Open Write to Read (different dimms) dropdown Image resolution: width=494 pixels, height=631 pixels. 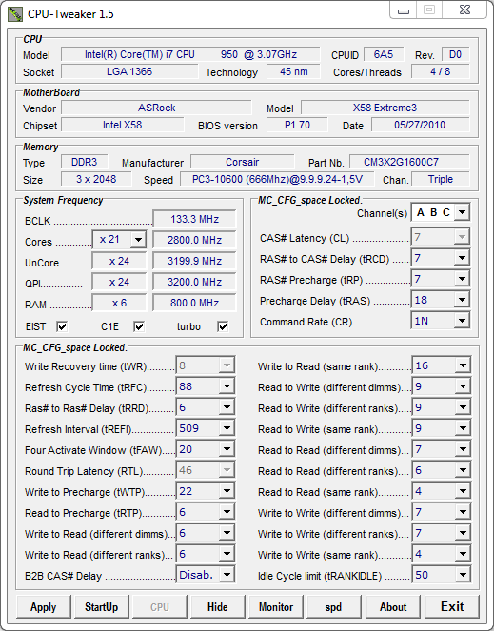click(227, 533)
